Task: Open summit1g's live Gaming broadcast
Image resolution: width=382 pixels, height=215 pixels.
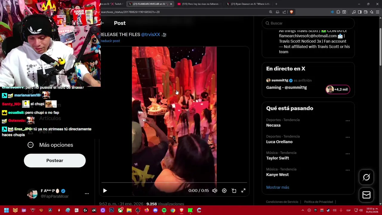Action: coord(286,87)
